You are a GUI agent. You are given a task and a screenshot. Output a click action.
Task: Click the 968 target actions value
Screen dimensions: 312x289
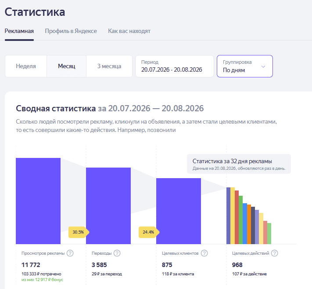tap(237, 265)
